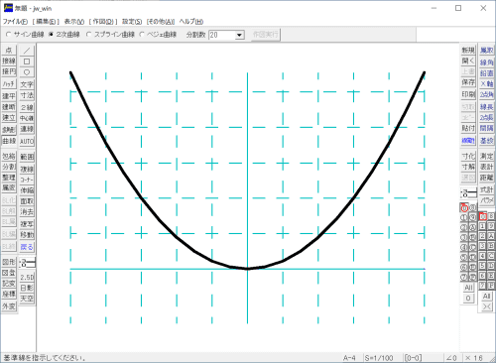Screen dimensions: 496x363
Task: Click the AUTO mode button
Action: coord(27,142)
